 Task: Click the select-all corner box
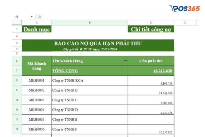coord(17,23)
